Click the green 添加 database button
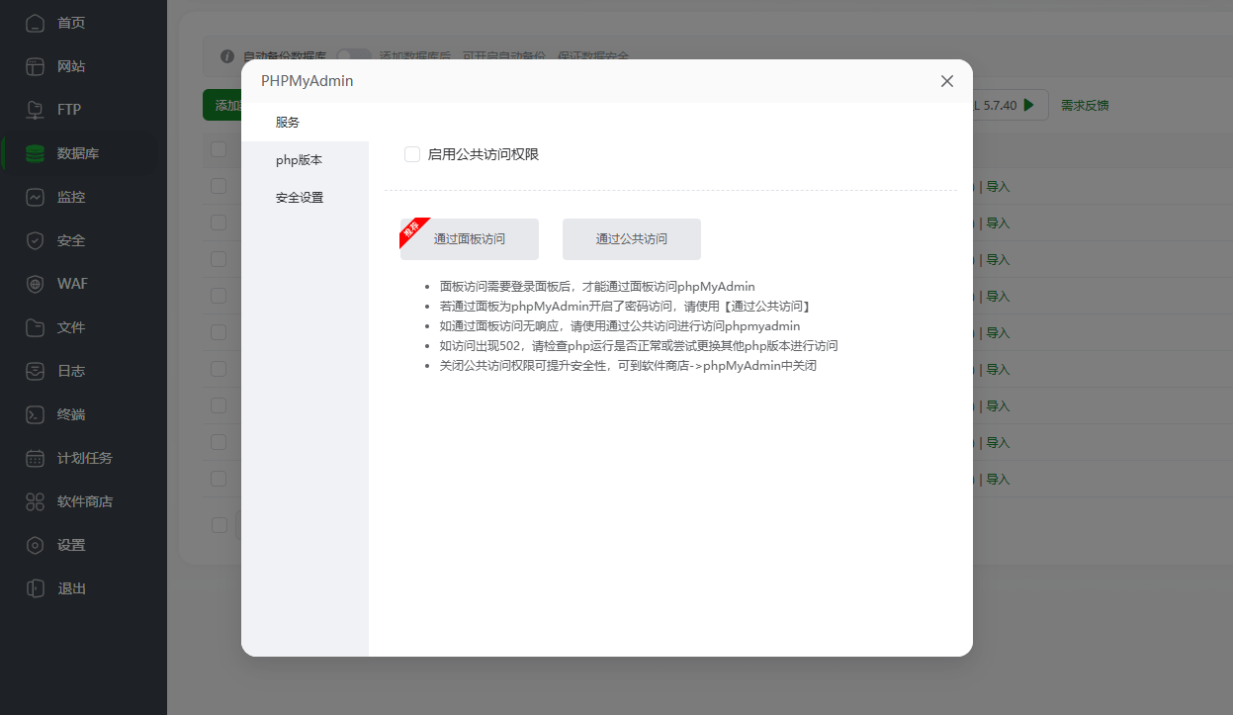This screenshot has width=1233, height=715. click(x=222, y=105)
